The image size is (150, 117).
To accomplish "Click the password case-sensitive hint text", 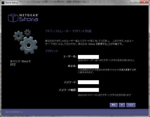I will pyautogui.click(x=104, y=95).
